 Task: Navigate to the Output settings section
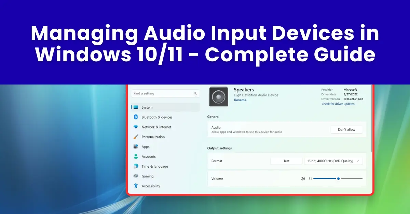(x=220, y=148)
